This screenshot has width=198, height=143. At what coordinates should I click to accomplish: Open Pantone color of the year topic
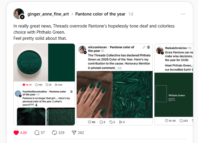click(x=100, y=14)
